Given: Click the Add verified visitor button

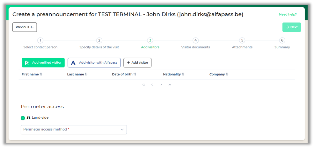Looking at the screenshot, I should click(43, 63).
